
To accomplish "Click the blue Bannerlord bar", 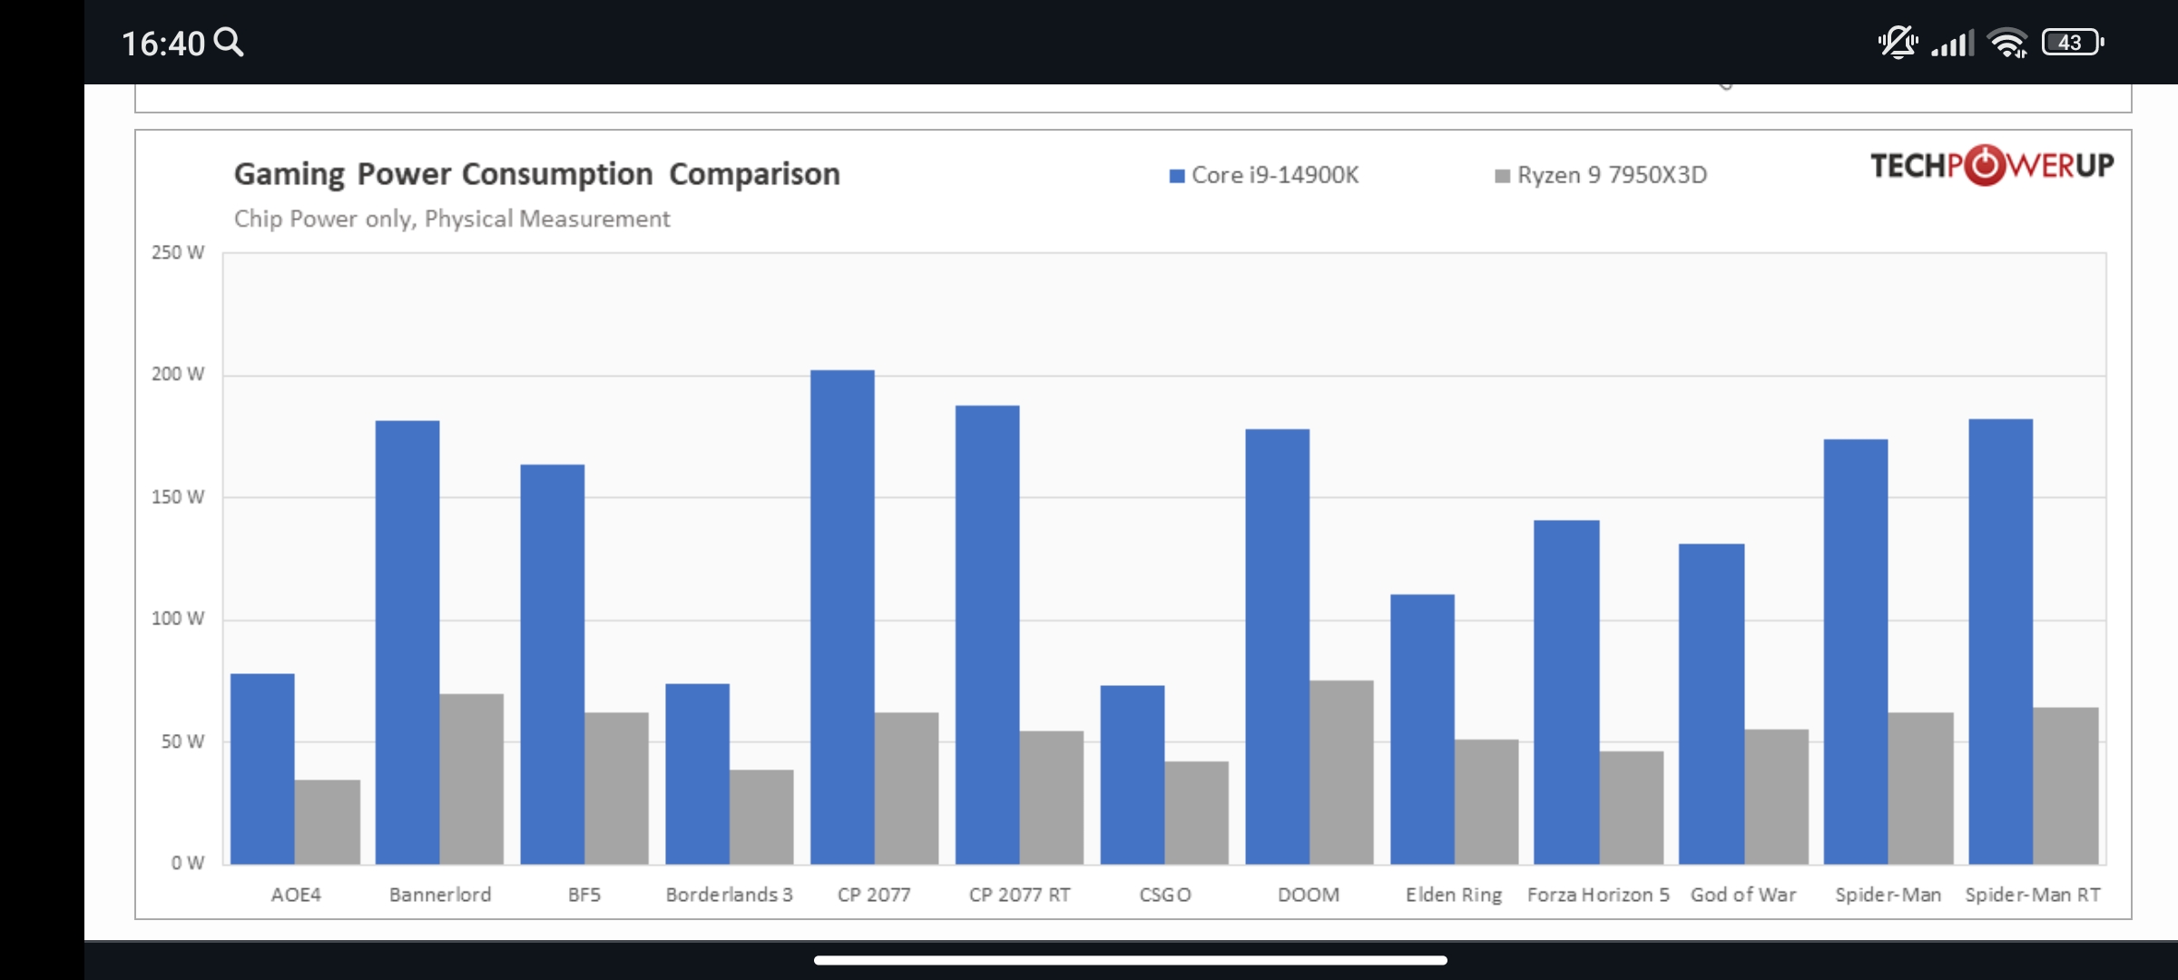I will 407,642.
